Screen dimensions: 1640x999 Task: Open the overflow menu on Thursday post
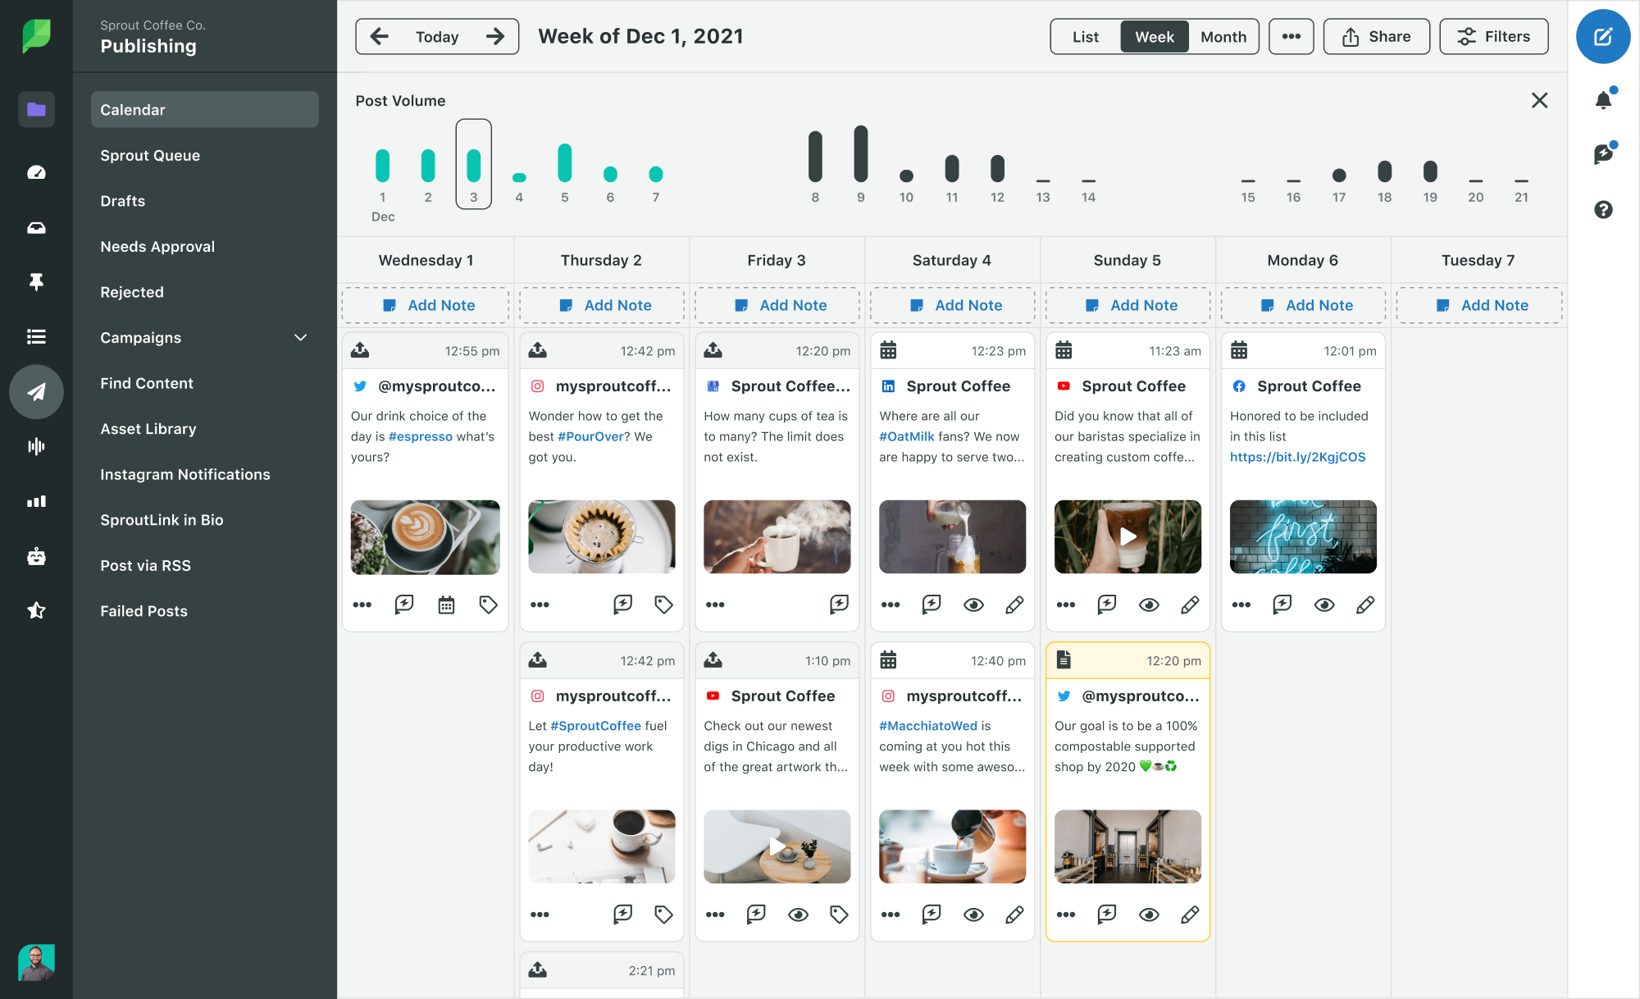point(539,604)
